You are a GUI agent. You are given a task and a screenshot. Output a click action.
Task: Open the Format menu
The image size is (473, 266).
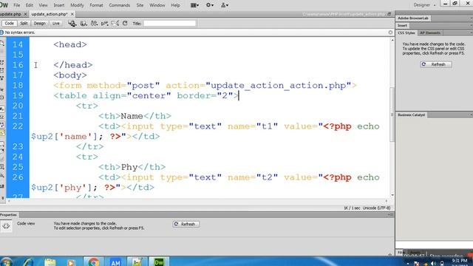(x=96, y=5)
